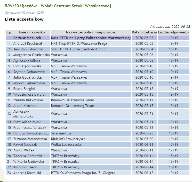Click row number 23
Screen dimensions: 192x182
click(9, 173)
